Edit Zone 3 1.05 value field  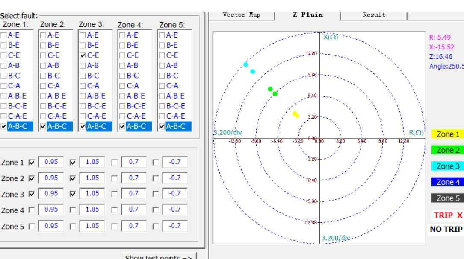tap(92, 193)
